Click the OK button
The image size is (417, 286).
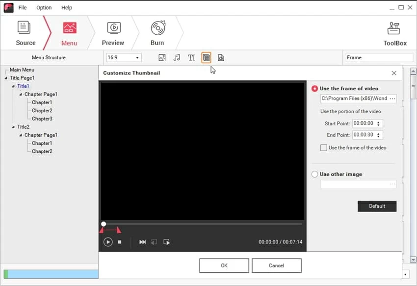(224, 265)
